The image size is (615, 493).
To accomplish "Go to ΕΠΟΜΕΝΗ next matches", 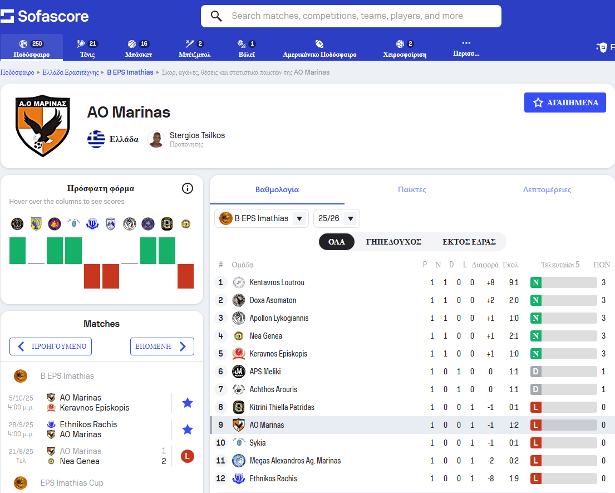I will [x=162, y=346].
